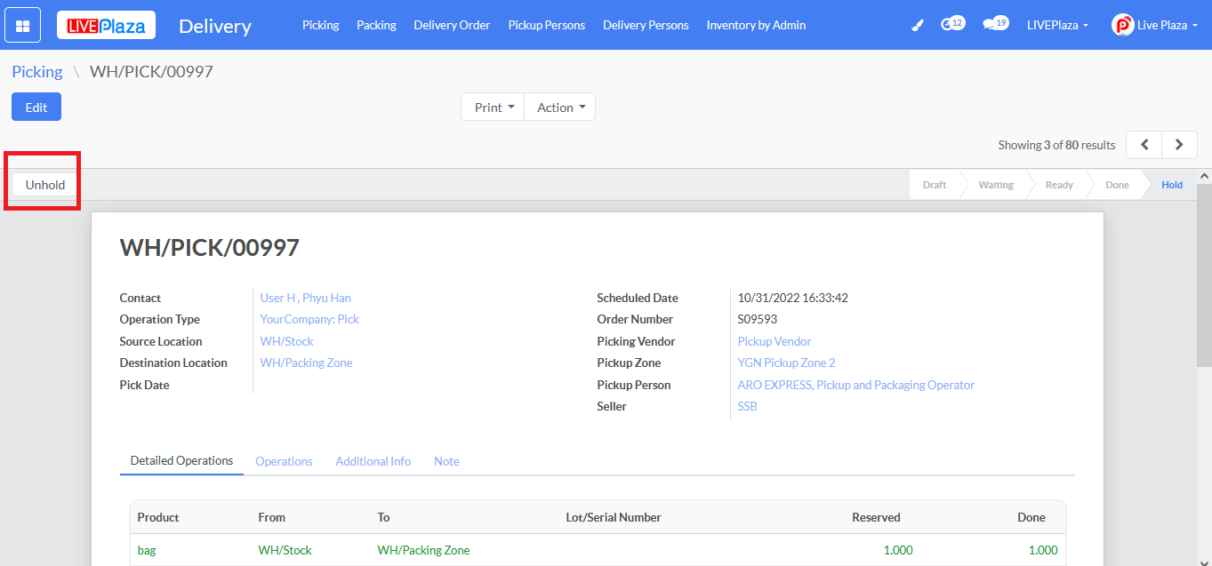Click the Edit button

[36, 107]
